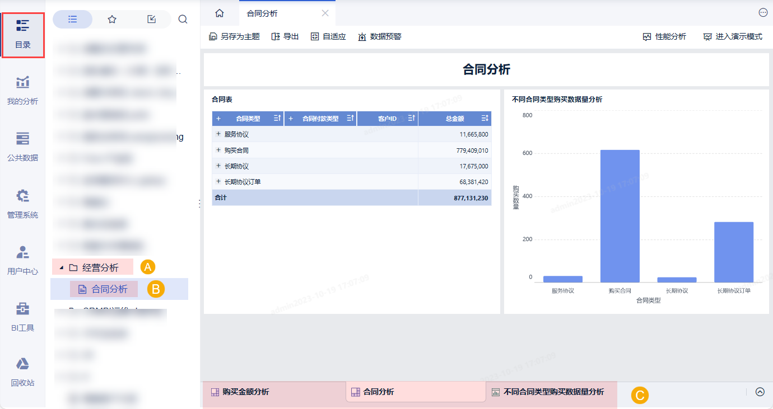
Task: Click the directory panel splitter handle
Action: [200, 204]
